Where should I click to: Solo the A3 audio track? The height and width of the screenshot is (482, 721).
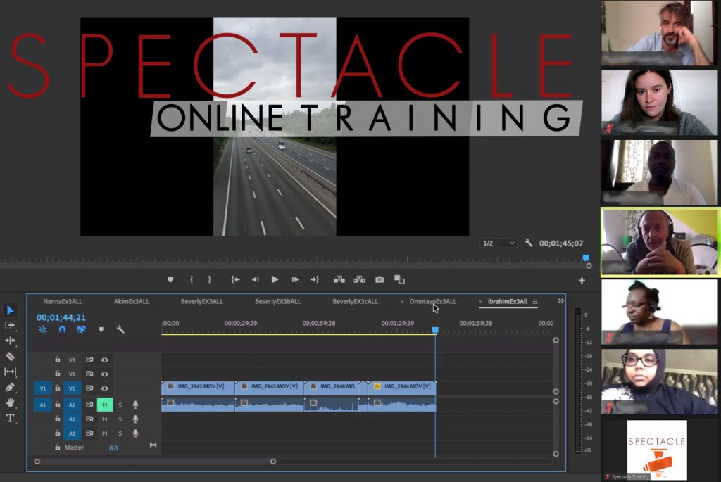[120, 433]
